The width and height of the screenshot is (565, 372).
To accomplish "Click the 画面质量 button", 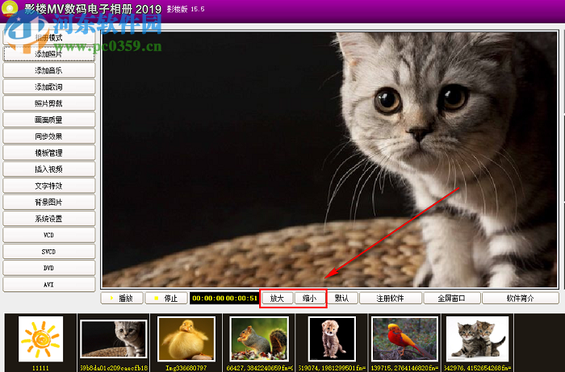I will click(x=49, y=120).
